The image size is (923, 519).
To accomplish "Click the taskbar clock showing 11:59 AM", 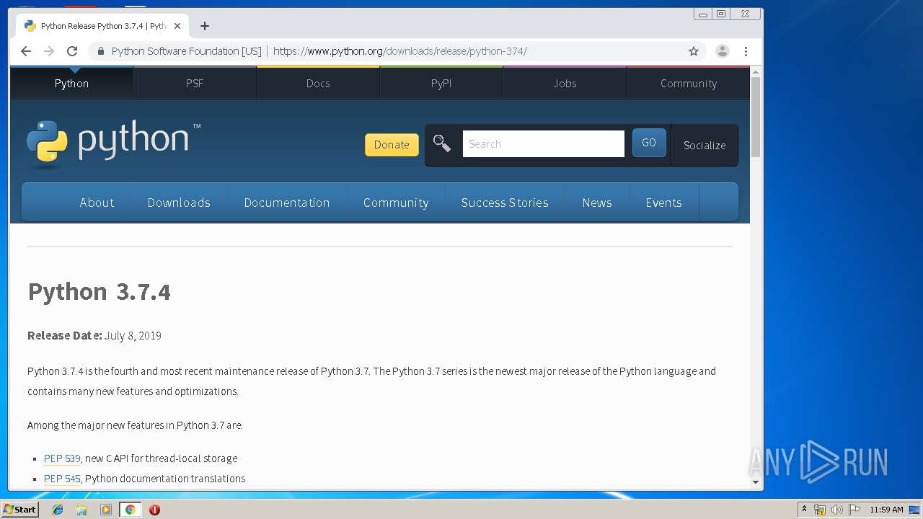I will (886, 510).
